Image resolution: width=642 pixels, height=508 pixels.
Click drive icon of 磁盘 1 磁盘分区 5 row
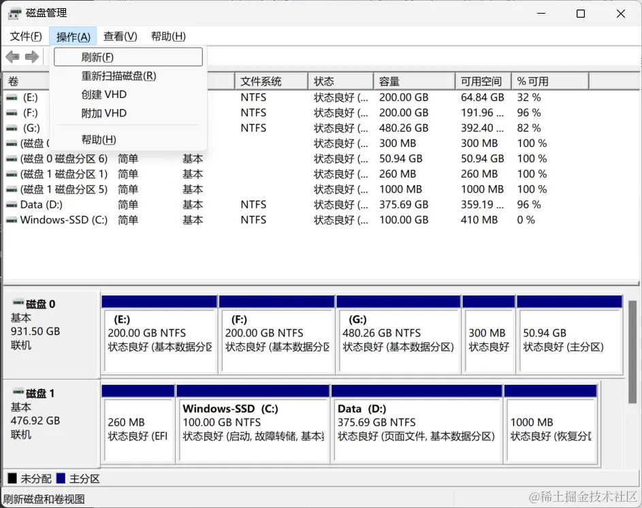click(12, 190)
